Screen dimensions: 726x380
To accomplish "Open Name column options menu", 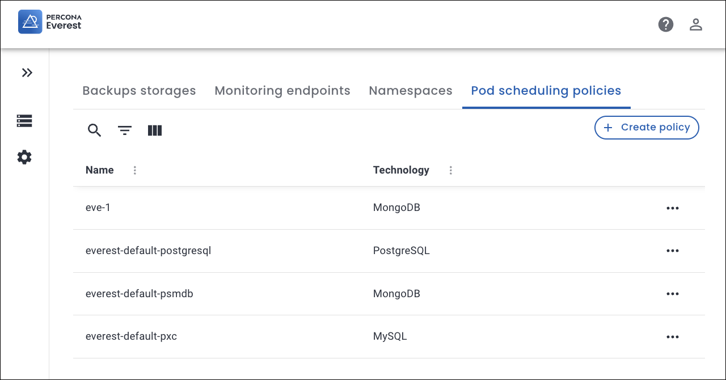I will pos(134,170).
